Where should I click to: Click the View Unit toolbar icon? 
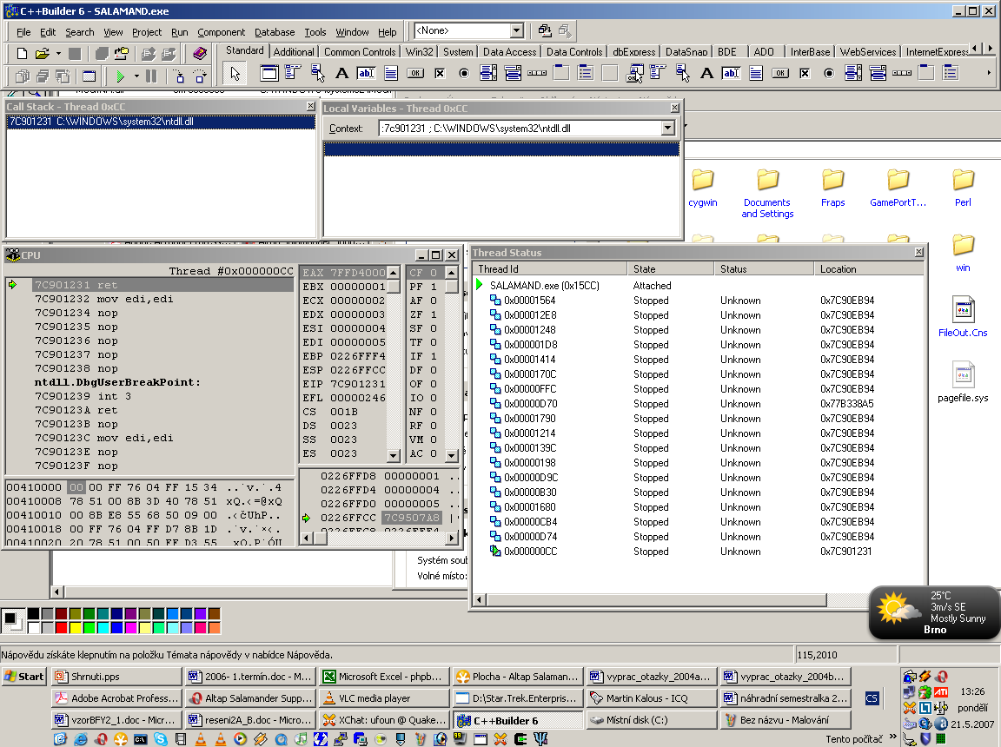23,76
